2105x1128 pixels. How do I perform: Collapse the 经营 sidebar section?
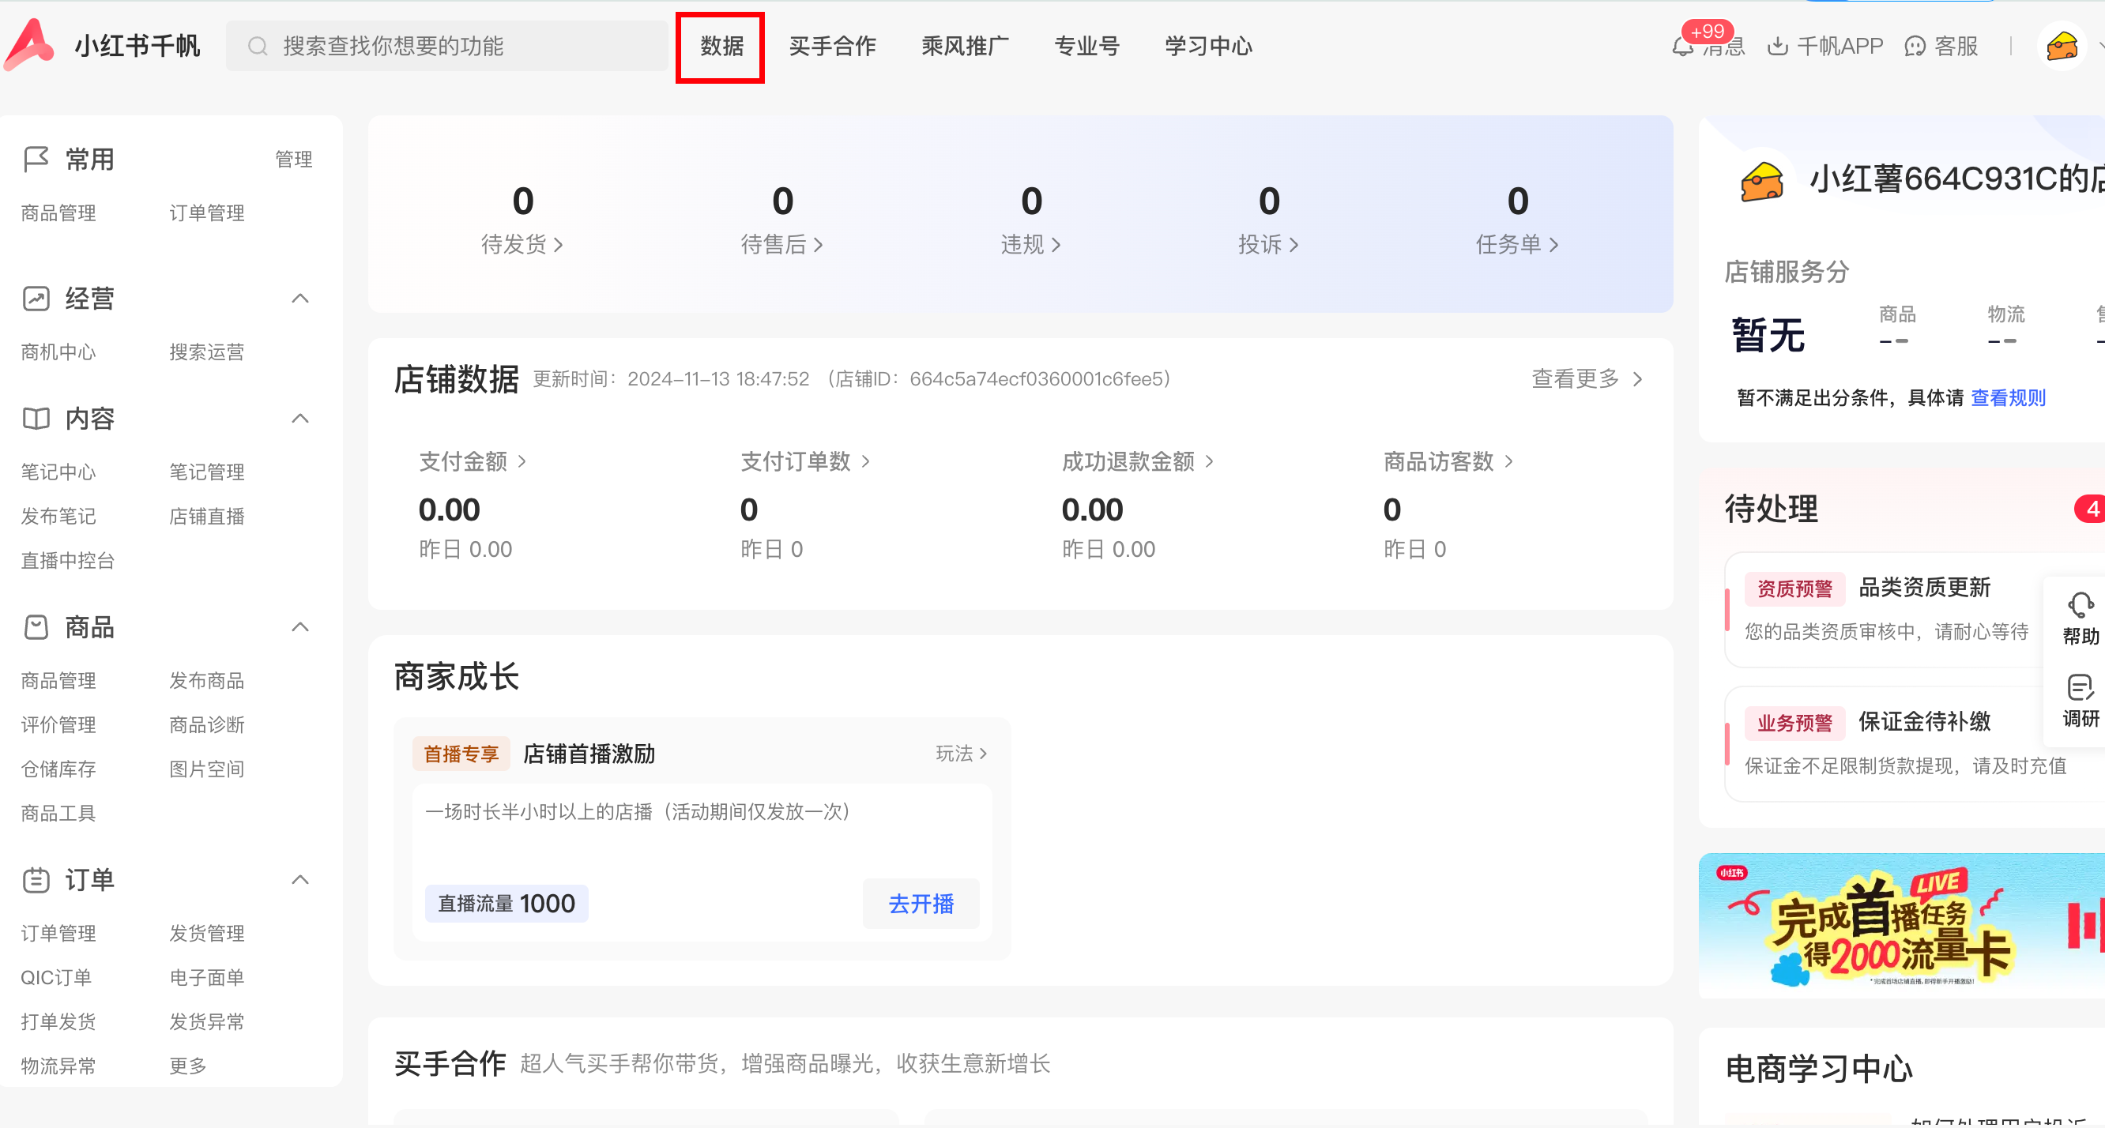[x=300, y=298]
